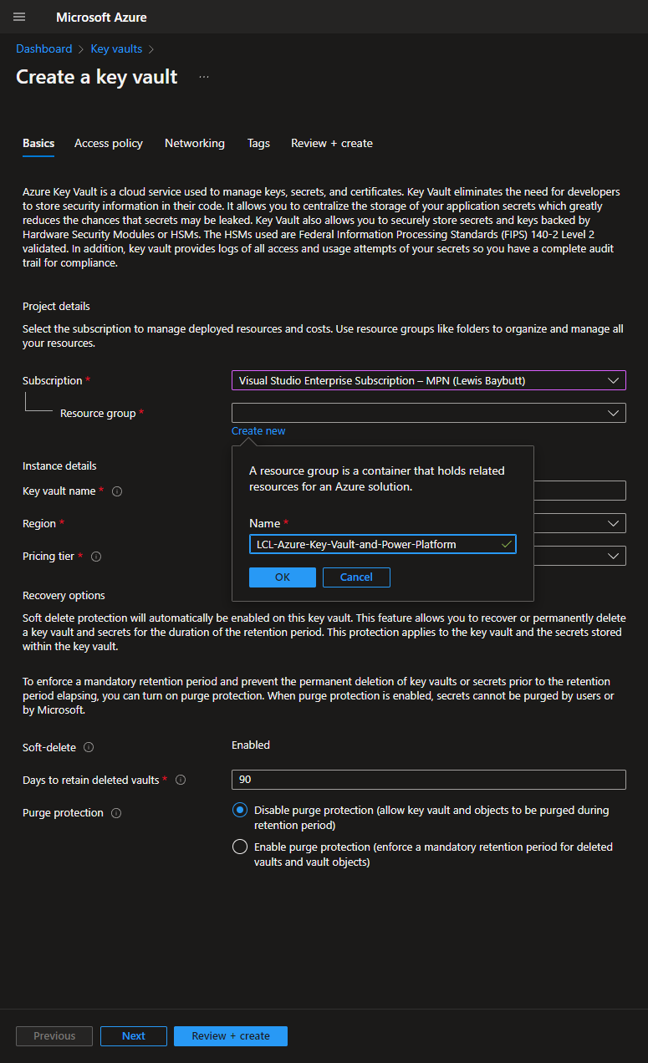Viewport: 648px width, 1063px height.
Task: Cancel the new resource group popup
Action: pos(356,577)
